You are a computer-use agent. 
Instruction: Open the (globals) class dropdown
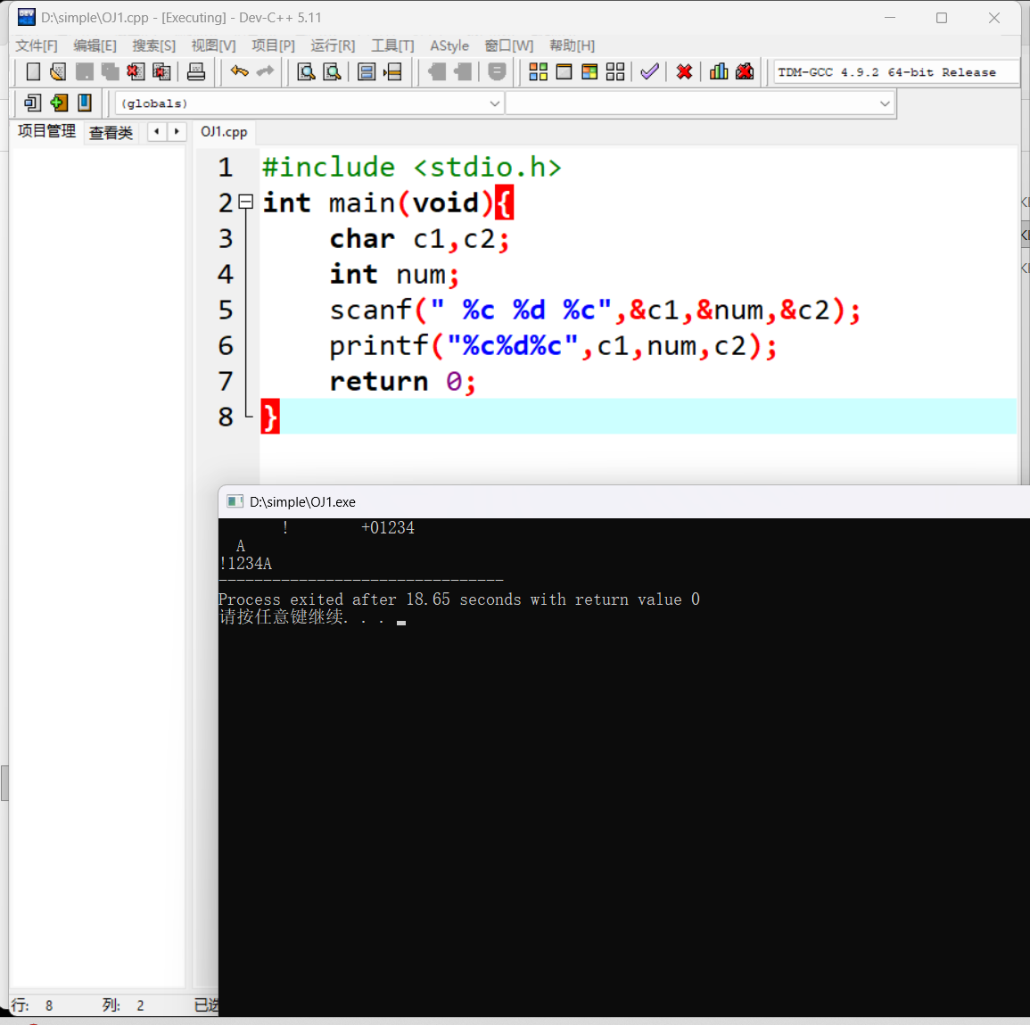click(x=309, y=103)
